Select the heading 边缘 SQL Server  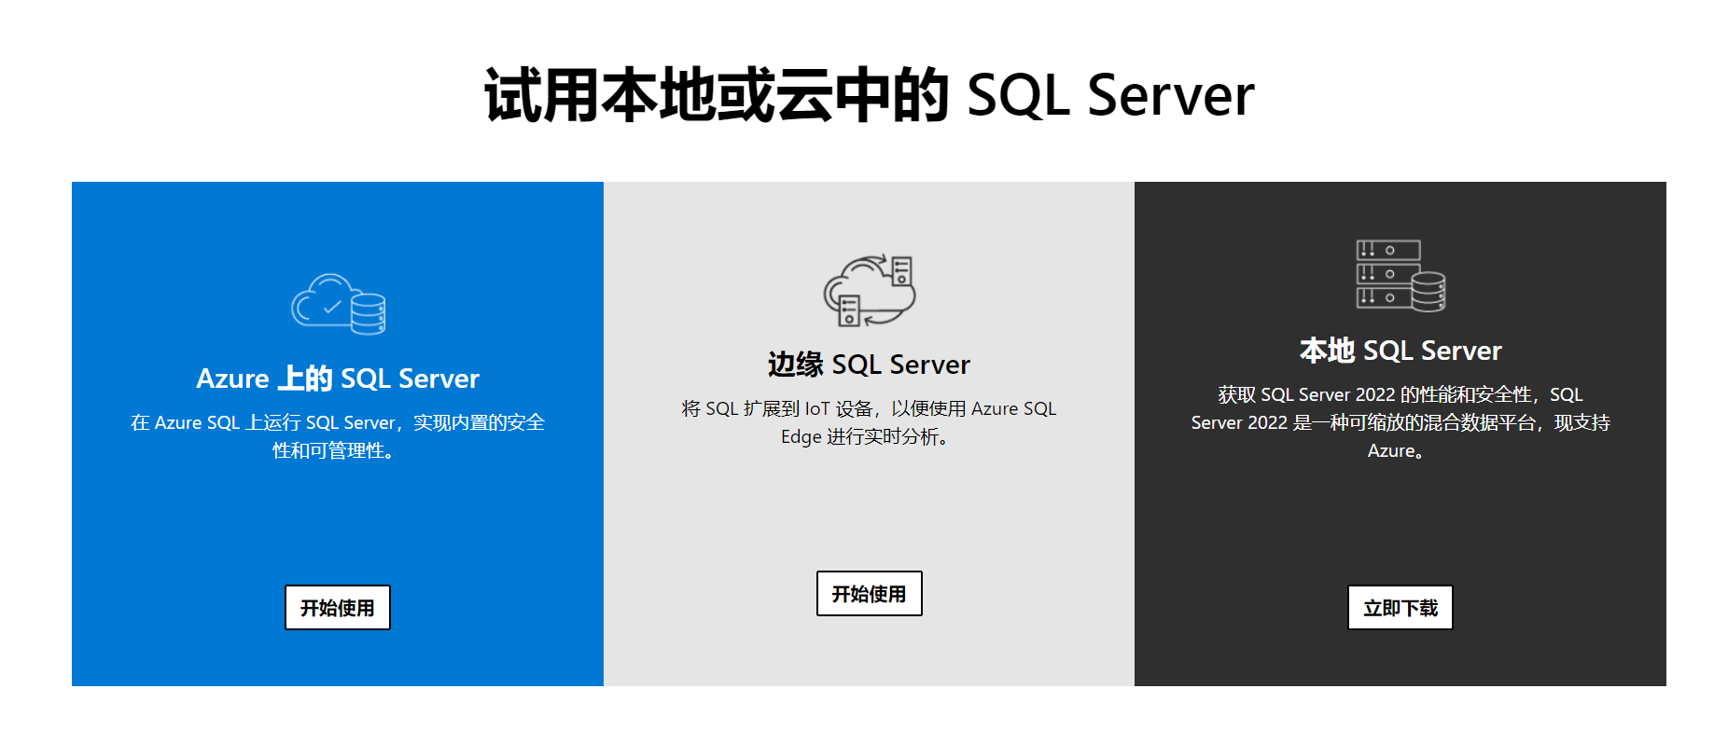pos(869,365)
